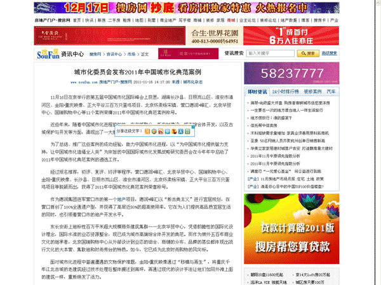Screen dimensions: 381x285
Task: Open news 调查行 "一元爱心基金"
Action: [286, 171]
